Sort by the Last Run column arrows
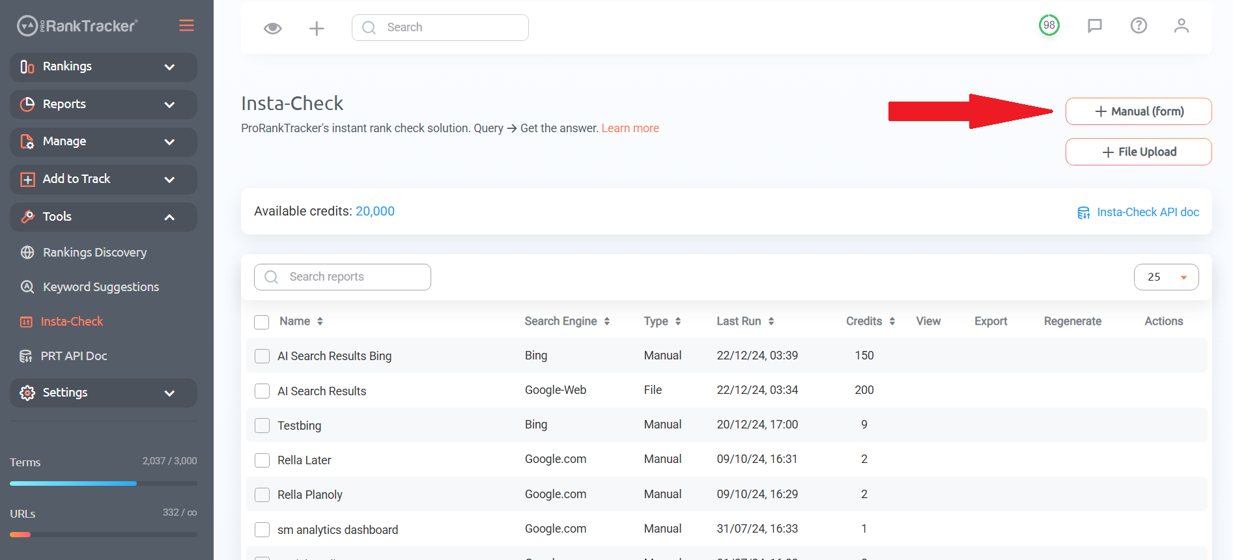The height and width of the screenshot is (560, 1233). pyautogui.click(x=771, y=321)
